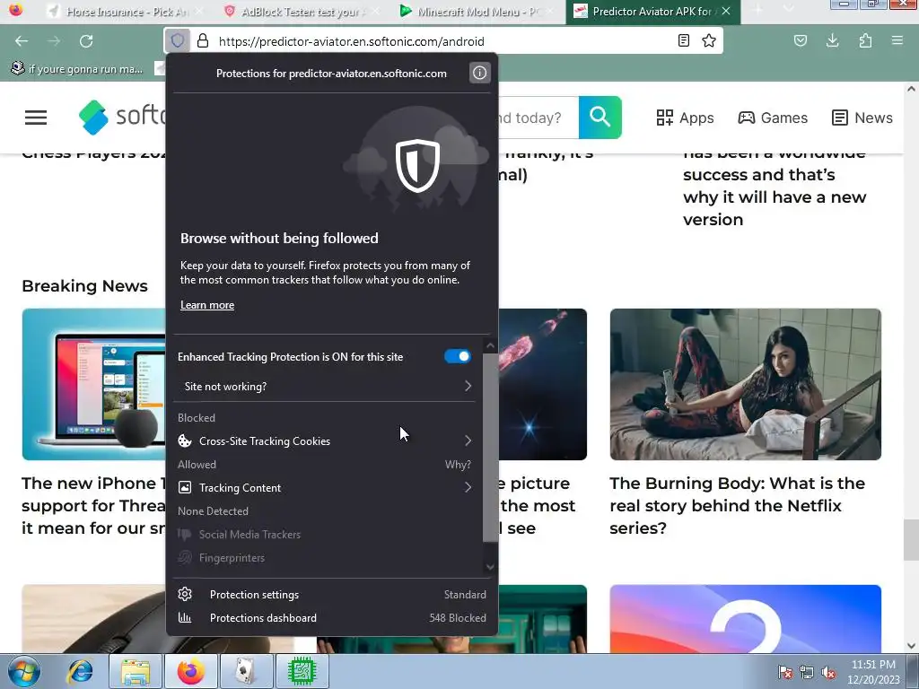Screen dimensions: 919x689
Task: Open the green chip taskbar icon
Action: tap(302, 671)
